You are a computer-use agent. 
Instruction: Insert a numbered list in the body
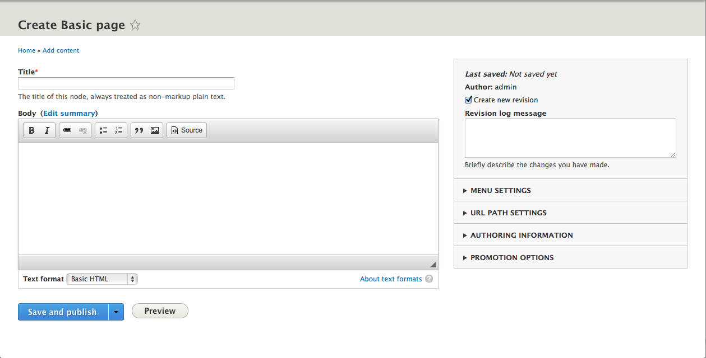coord(118,130)
